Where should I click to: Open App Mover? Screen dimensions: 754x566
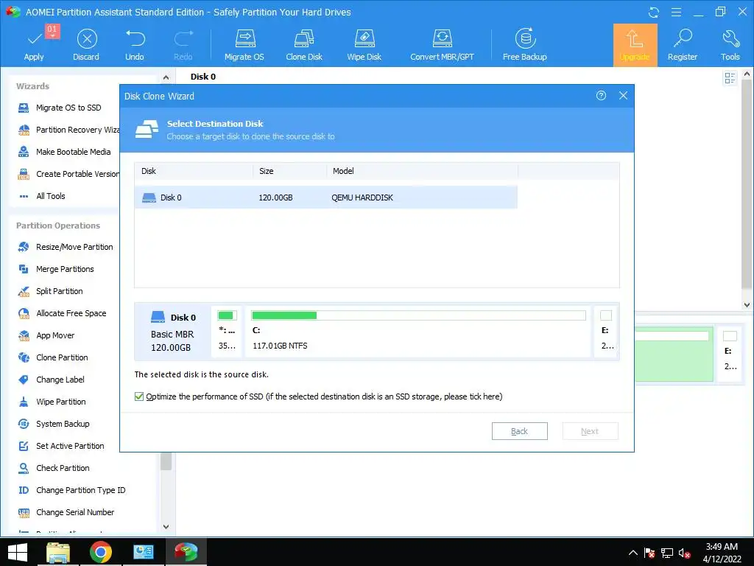coord(46,335)
